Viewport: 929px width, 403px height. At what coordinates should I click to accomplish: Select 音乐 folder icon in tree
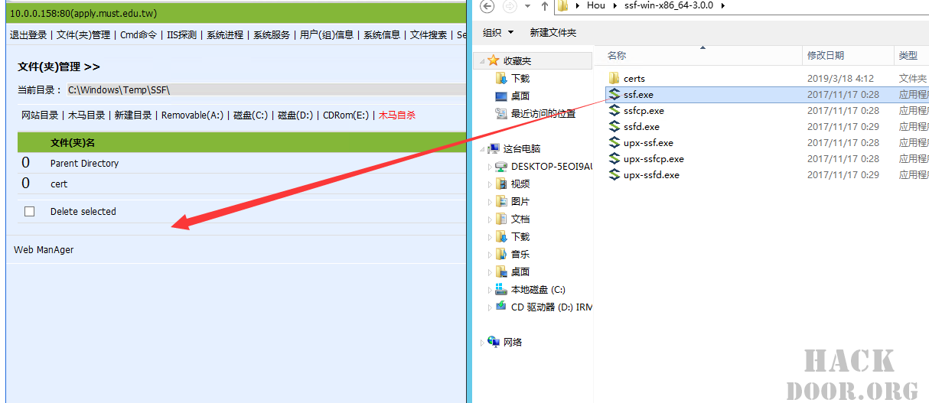click(501, 254)
